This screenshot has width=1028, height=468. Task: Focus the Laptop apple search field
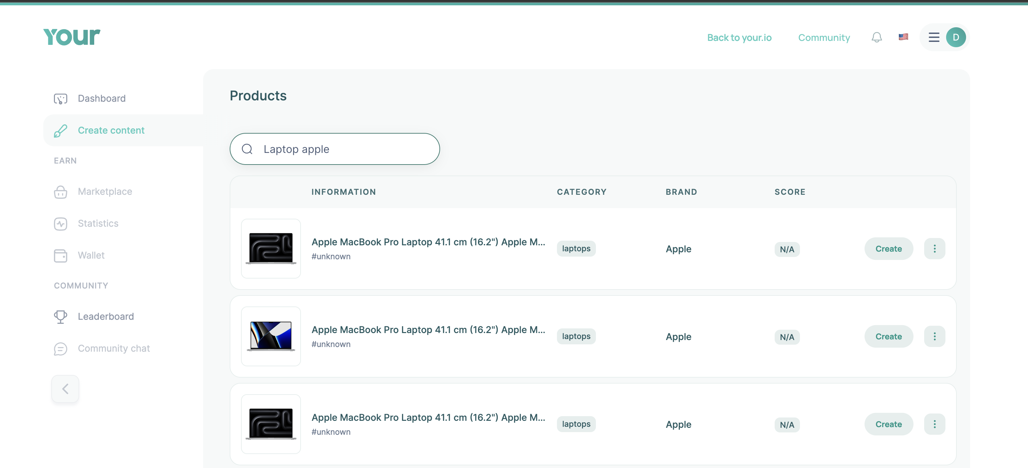click(335, 149)
